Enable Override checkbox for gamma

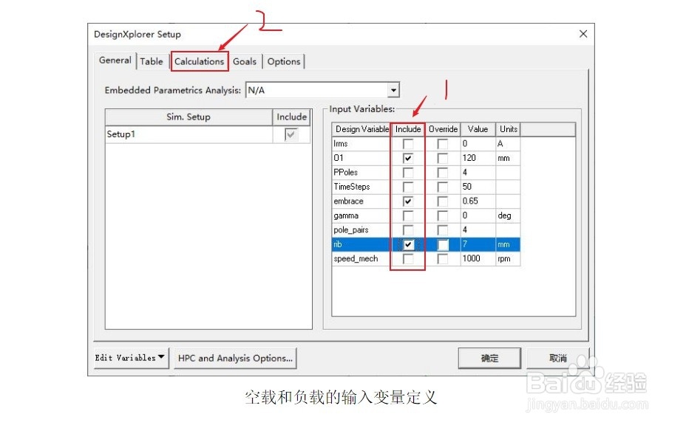point(443,215)
